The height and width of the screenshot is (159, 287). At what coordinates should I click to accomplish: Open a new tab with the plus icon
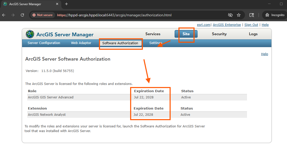66,4
